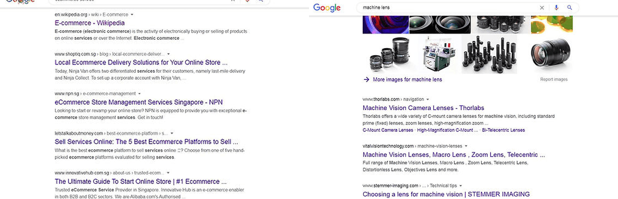Open dropdown arrow beside www.shoptiq.com.sg URL
618x199 pixels.
pyautogui.click(x=168, y=54)
